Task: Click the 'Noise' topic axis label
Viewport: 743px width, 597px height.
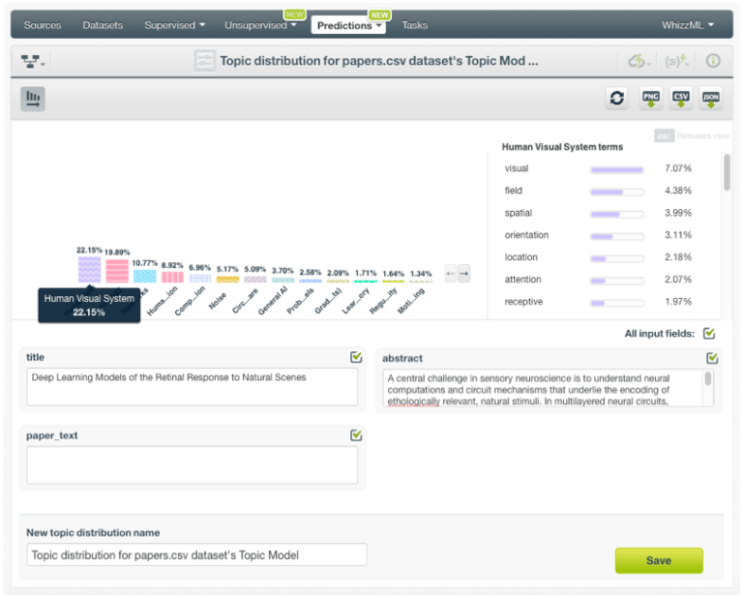Action: [218, 301]
